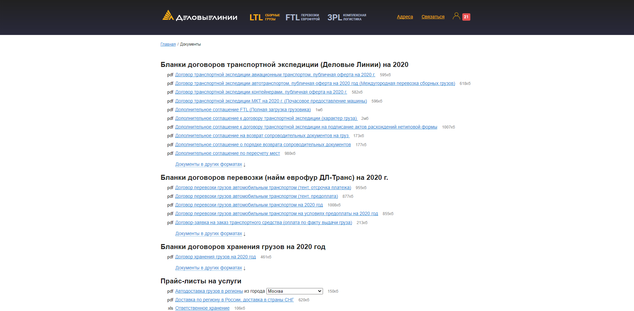Open the red 21 notifications badge
This screenshot has width=634, height=311.
(466, 17)
